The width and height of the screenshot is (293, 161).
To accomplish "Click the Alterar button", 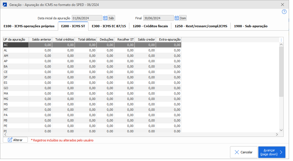I will [15, 140].
